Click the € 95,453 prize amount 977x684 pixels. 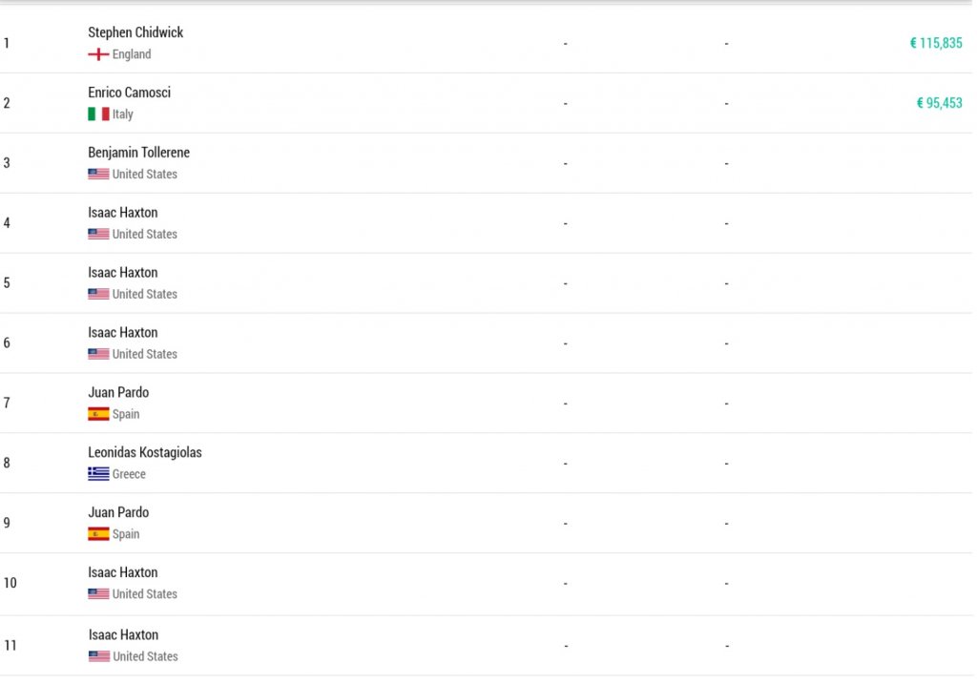tap(939, 103)
